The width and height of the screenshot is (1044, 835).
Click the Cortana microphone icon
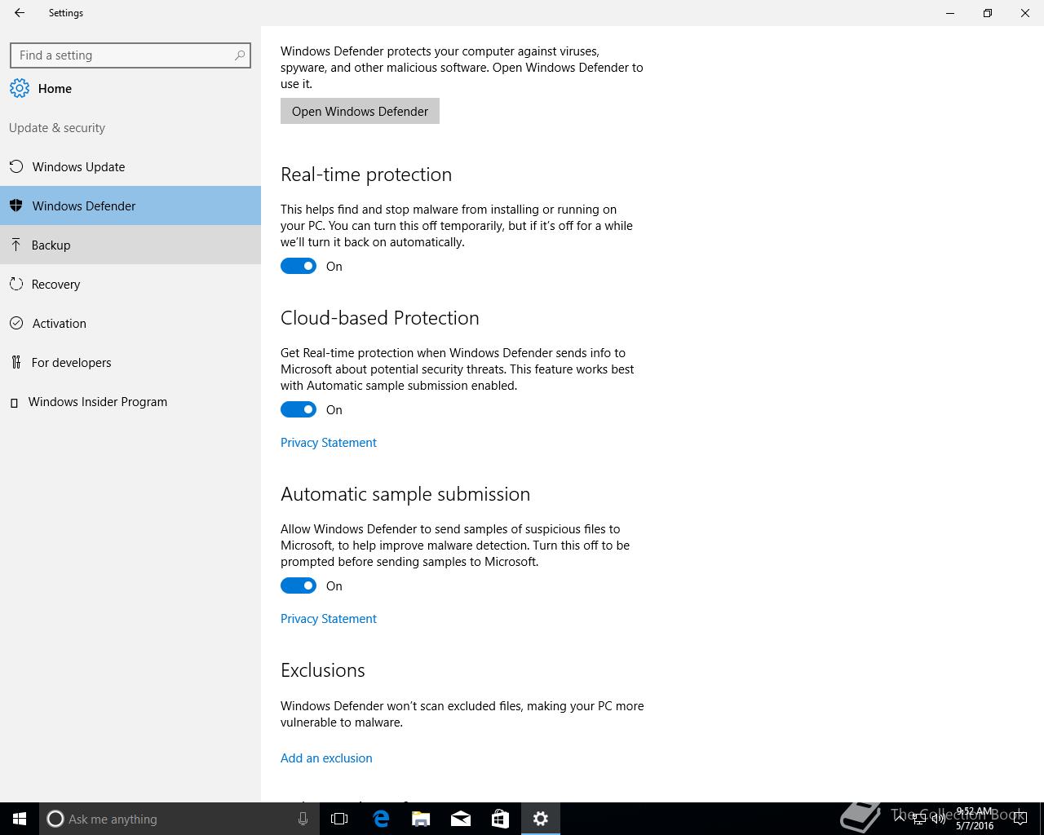pyautogui.click(x=303, y=819)
